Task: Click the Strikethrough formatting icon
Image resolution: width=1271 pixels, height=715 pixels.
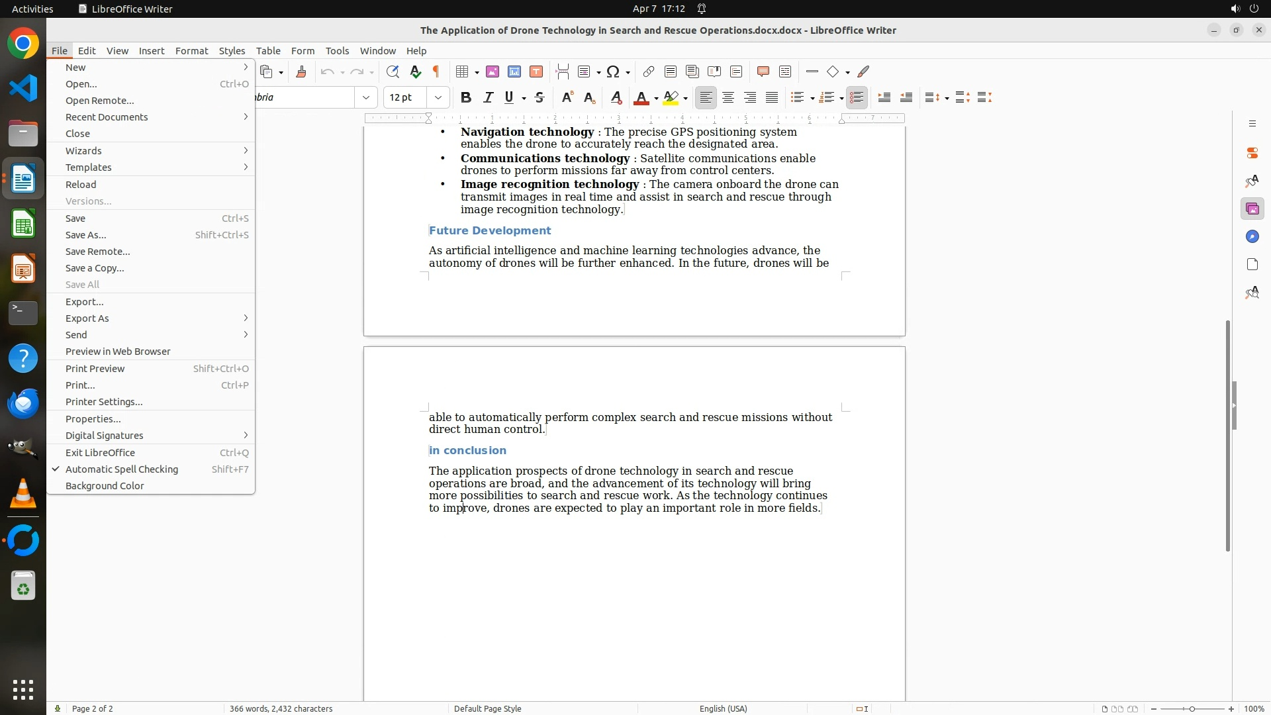Action: (540, 97)
